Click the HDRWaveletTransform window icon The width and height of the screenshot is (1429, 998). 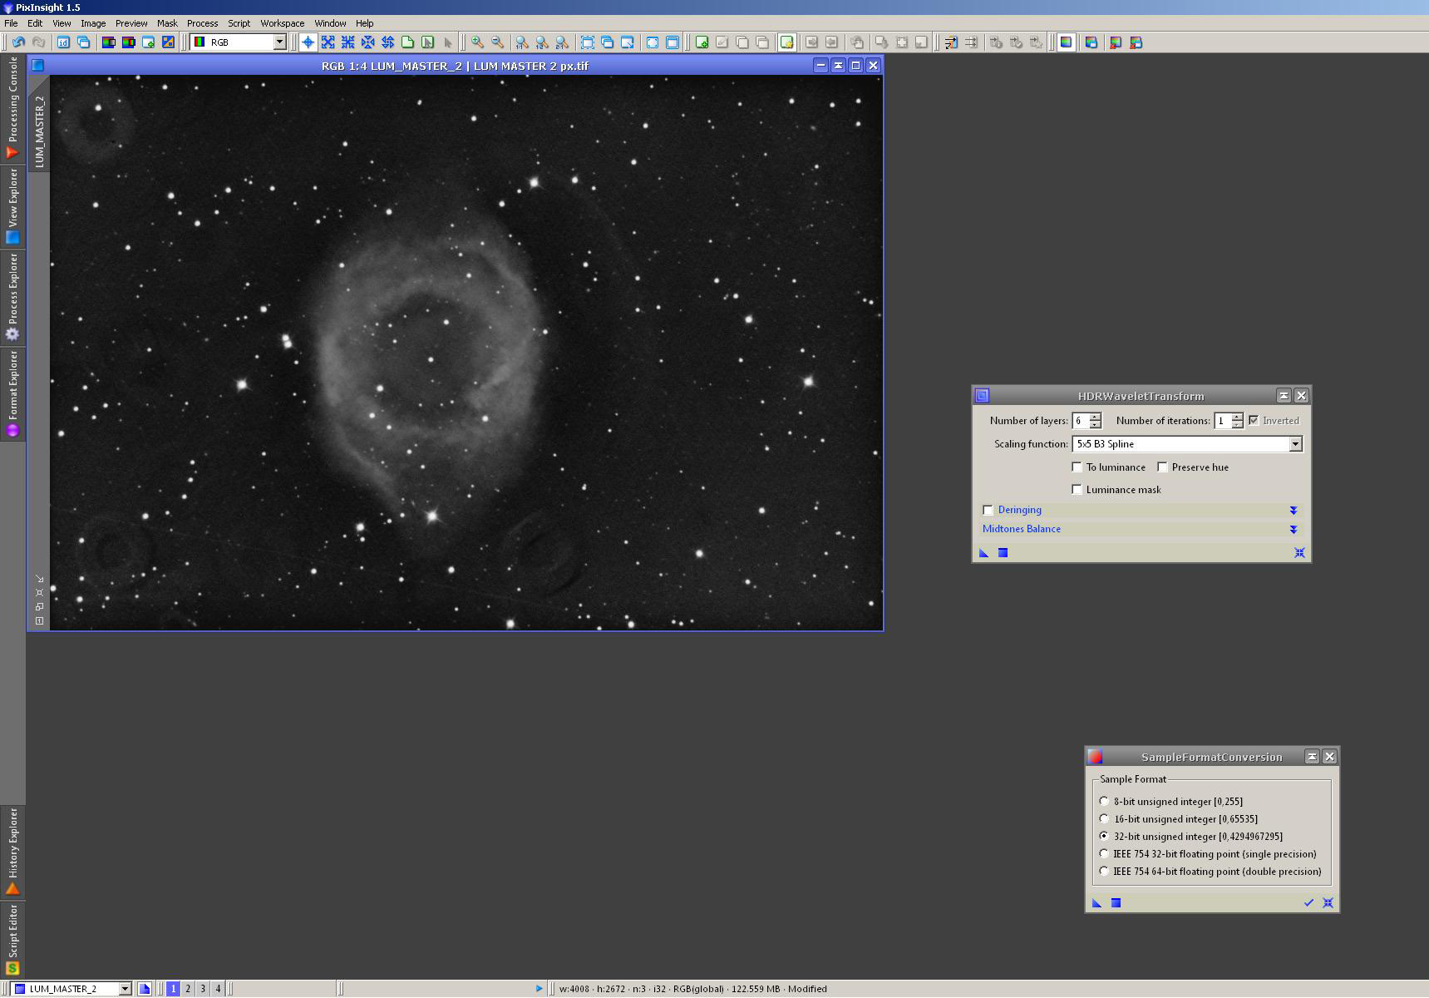(x=982, y=396)
